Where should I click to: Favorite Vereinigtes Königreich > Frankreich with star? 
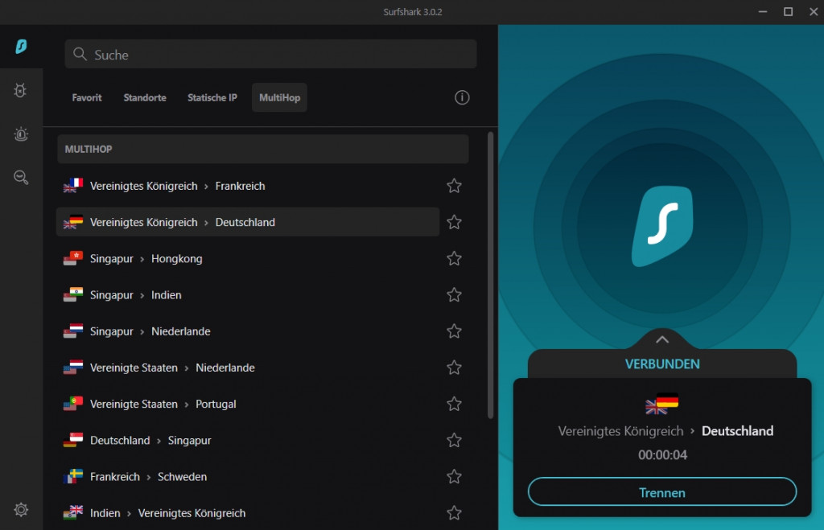point(454,186)
